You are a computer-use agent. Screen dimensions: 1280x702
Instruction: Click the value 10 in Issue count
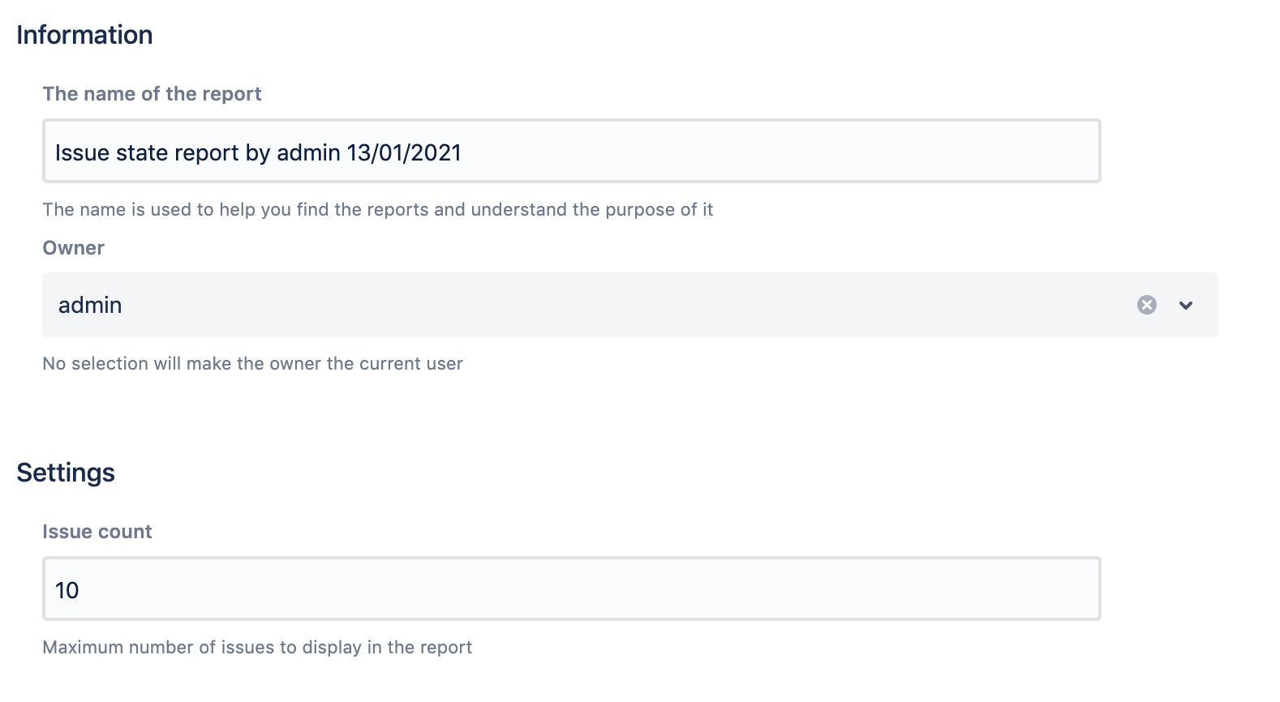click(67, 590)
